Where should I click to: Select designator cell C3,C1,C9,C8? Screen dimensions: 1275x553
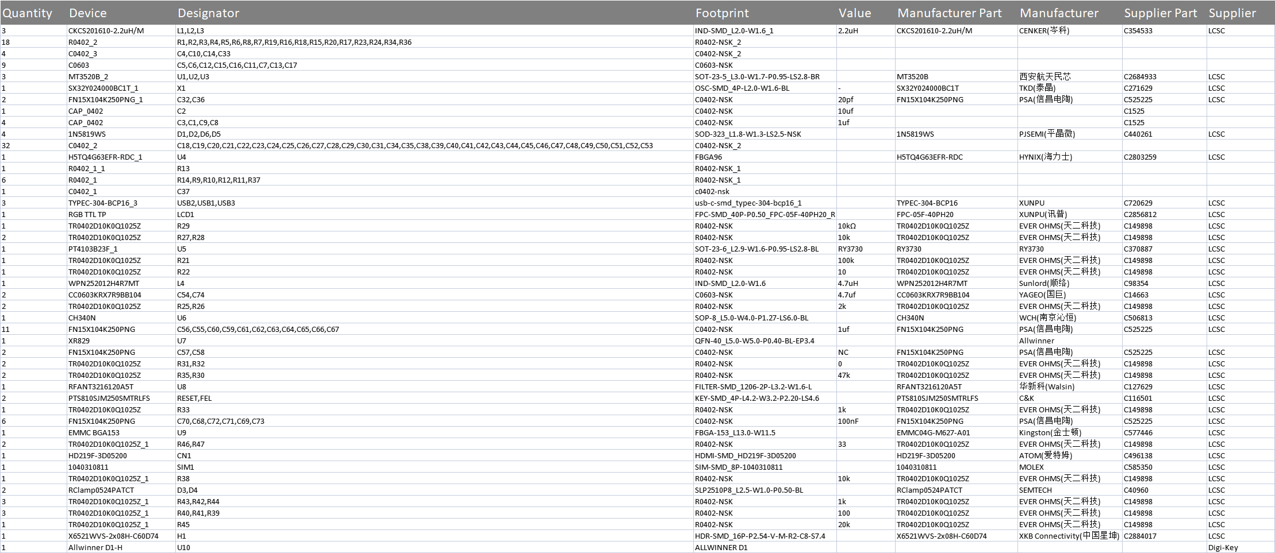coord(197,122)
